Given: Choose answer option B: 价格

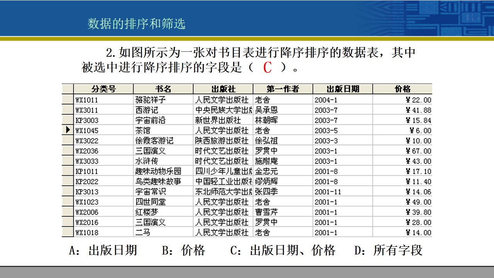Looking at the screenshot, I should pyautogui.click(x=184, y=250).
